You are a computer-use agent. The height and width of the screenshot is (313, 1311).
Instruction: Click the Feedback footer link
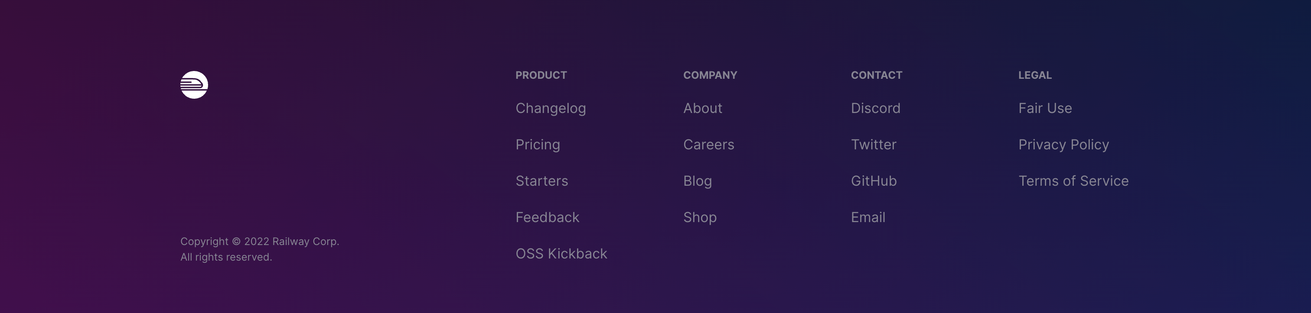pos(547,217)
